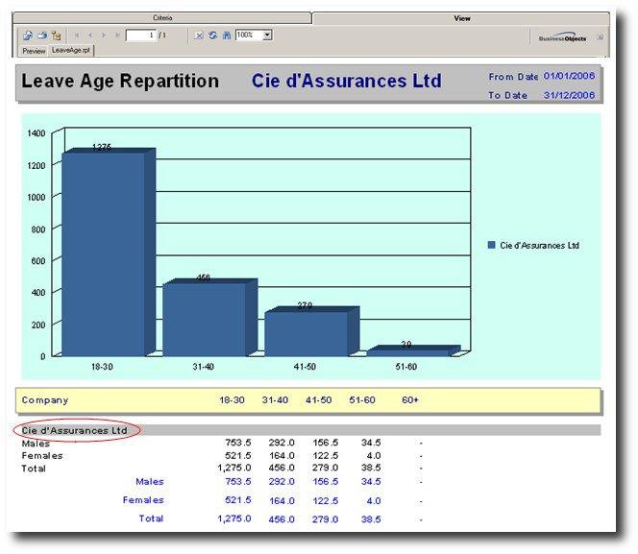Image resolution: width=638 pixels, height=554 pixels.
Task: Click the Stop Loading icon
Action: 199,36
